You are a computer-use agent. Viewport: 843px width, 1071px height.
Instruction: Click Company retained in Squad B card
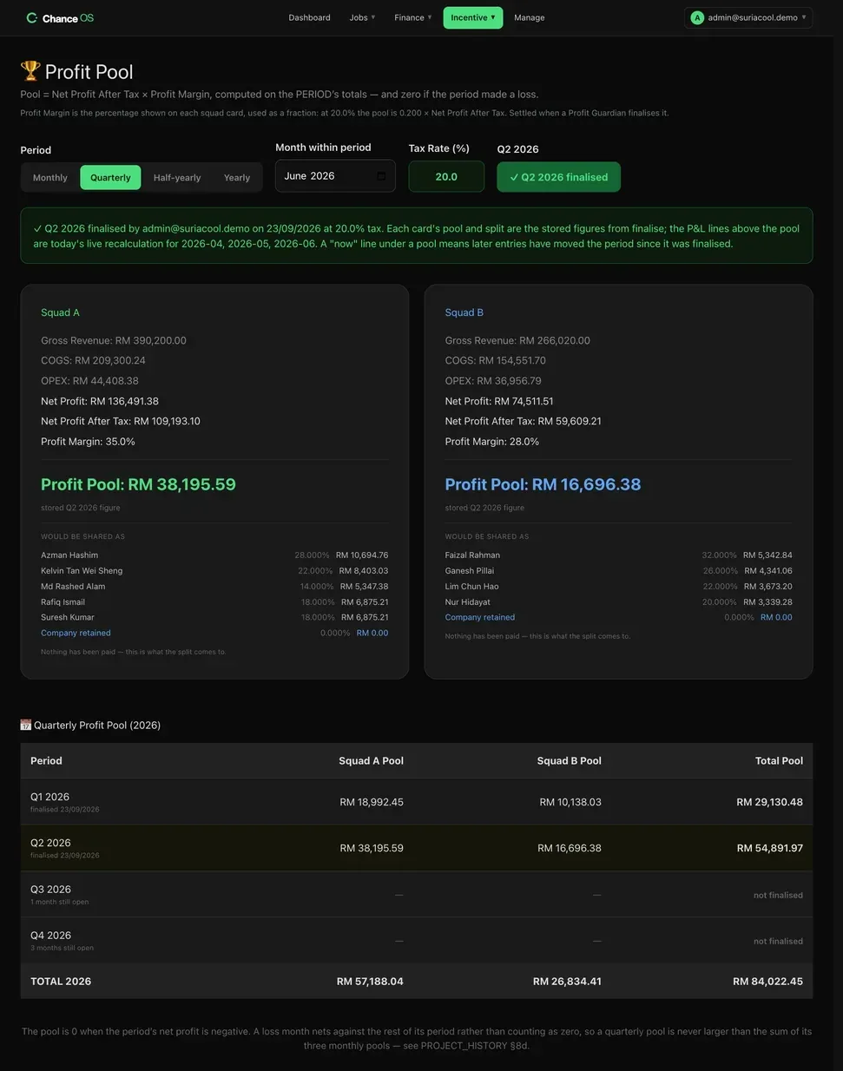(480, 617)
